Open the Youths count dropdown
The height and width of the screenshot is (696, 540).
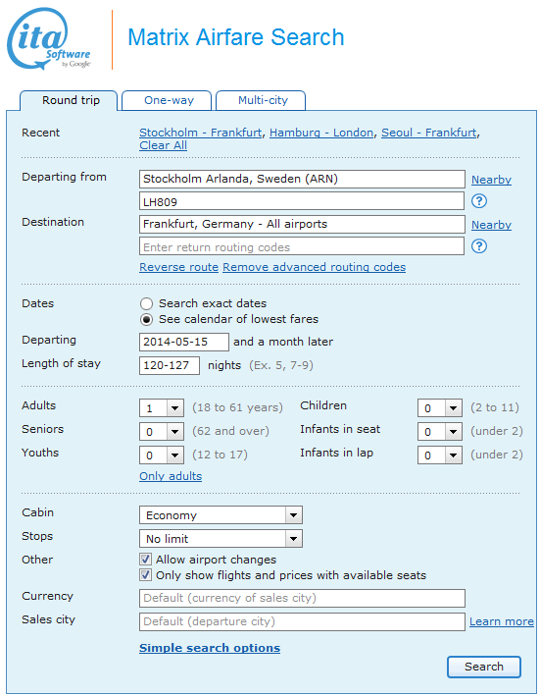[162, 455]
